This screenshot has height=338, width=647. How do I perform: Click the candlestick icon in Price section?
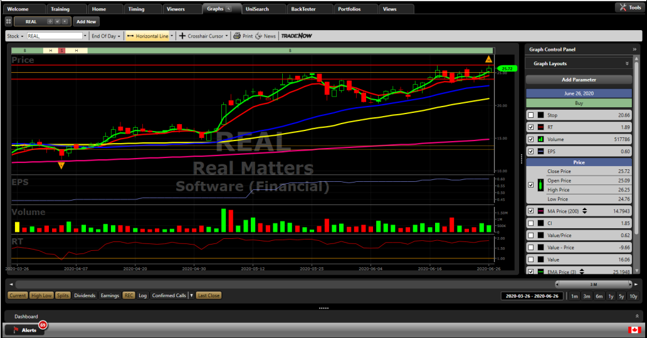(x=540, y=185)
